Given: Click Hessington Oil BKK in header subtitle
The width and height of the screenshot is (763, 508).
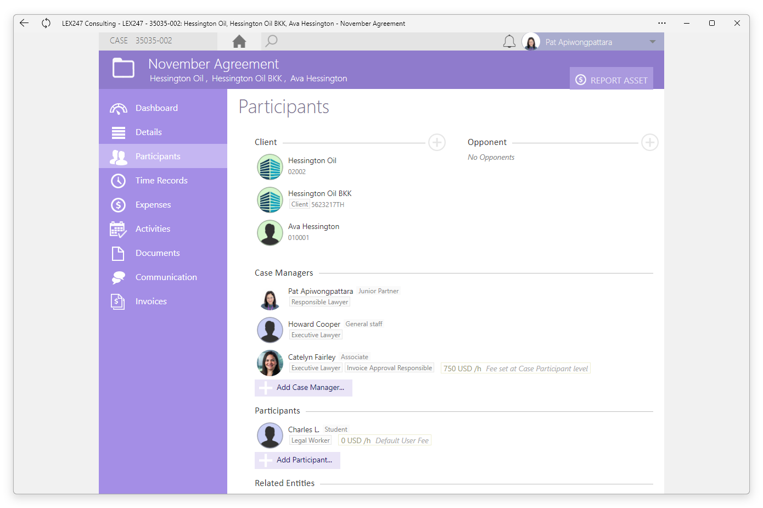Looking at the screenshot, I should point(247,79).
